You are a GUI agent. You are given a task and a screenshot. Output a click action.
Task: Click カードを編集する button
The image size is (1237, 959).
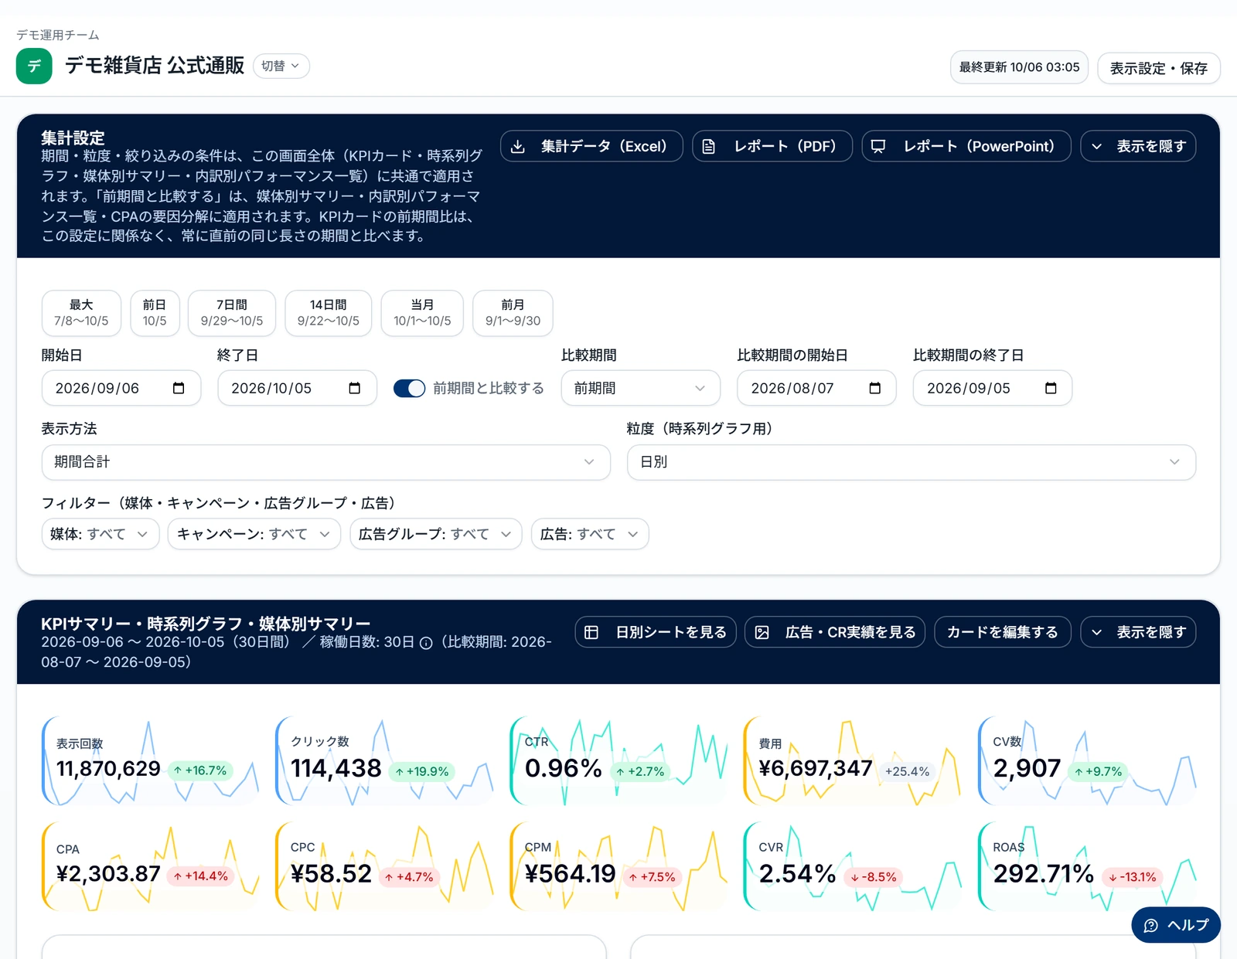click(1003, 632)
